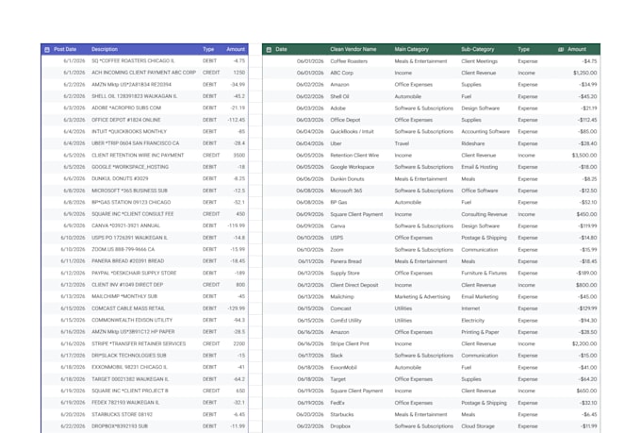This screenshot has height=433, width=641.
Task: Select the 'Marketing & Advertising' category cell
Action: click(422, 297)
